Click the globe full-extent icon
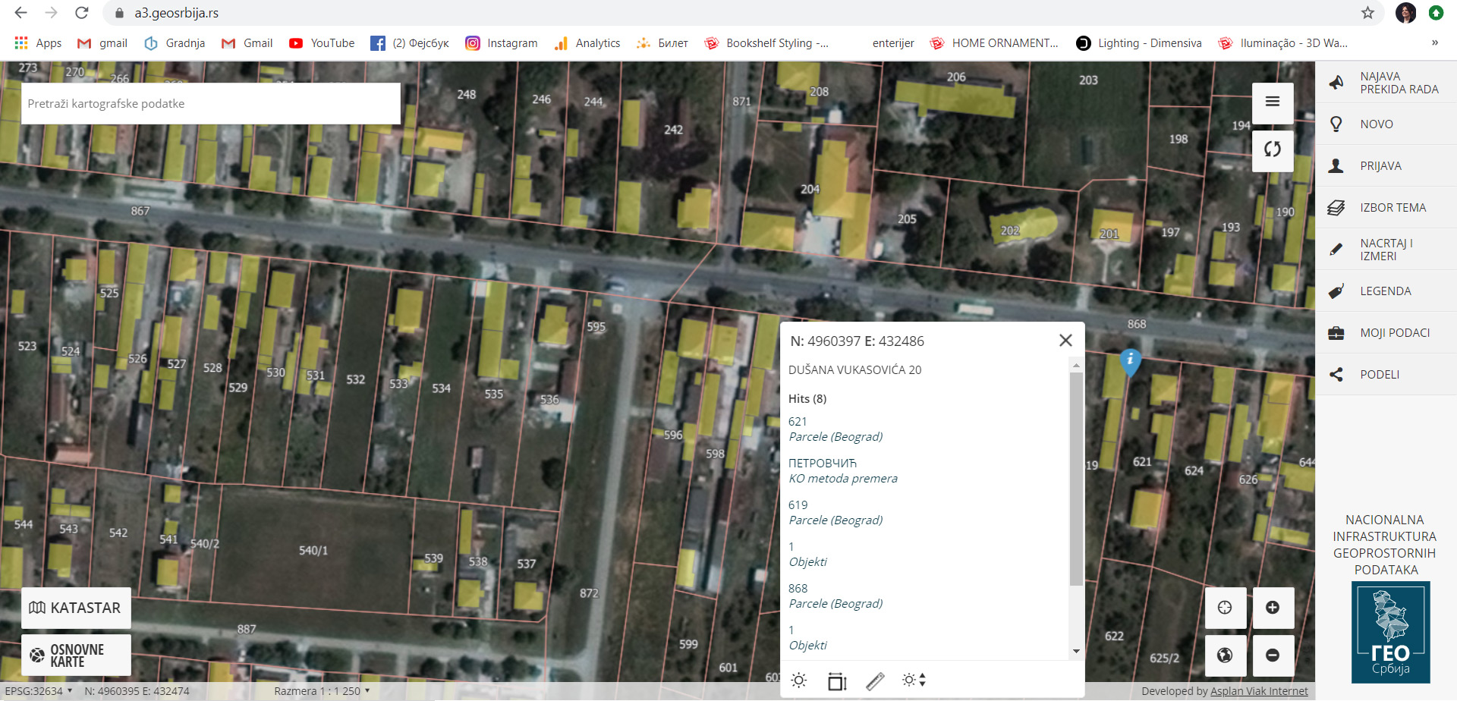 click(x=1225, y=655)
